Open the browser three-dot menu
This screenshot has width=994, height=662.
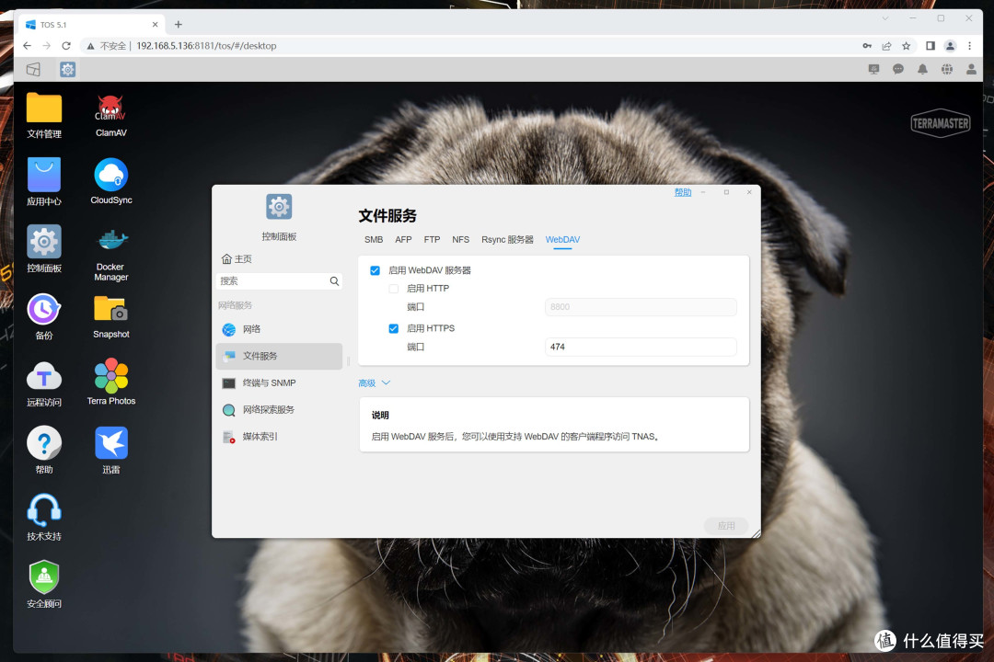tap(969, 46)
